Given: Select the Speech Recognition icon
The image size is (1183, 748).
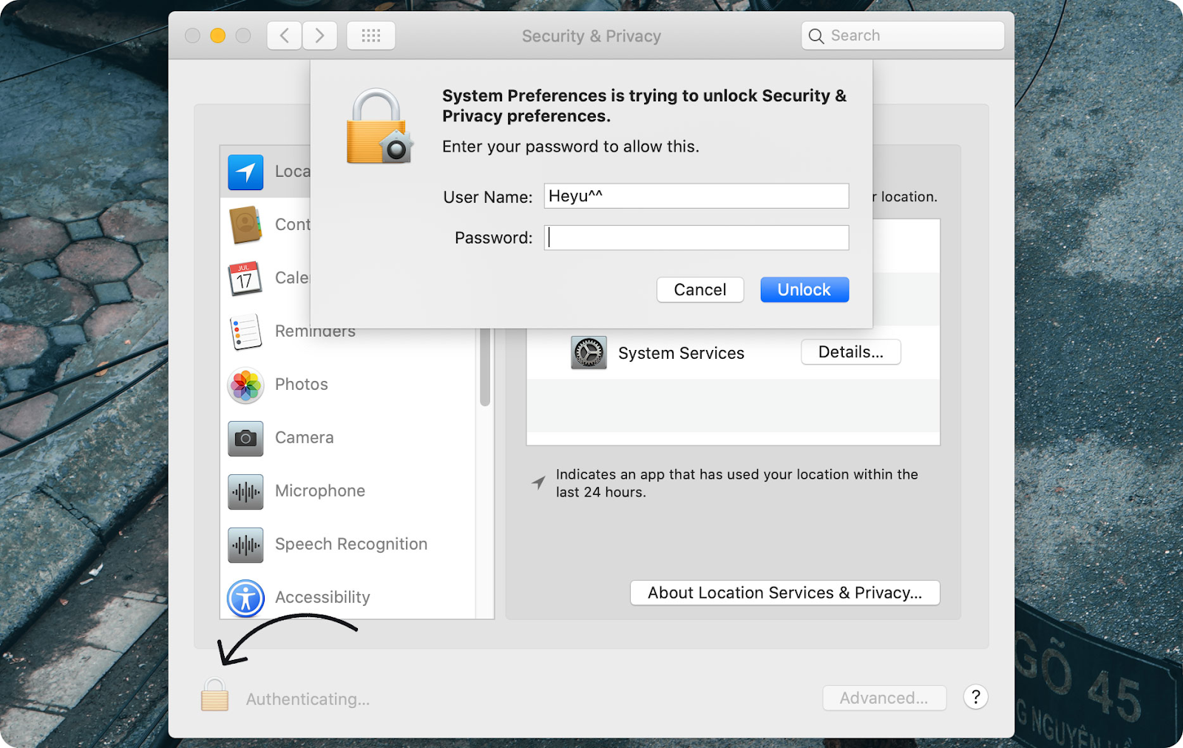Looking at the screenshot, I should 245,545.
